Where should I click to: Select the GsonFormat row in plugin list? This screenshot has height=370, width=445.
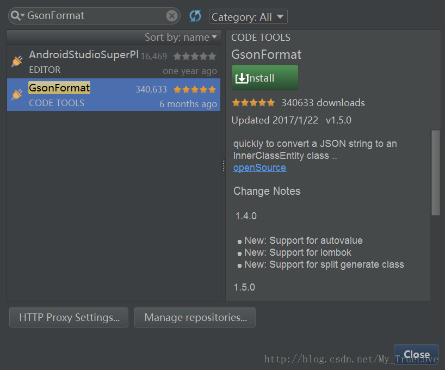(x=114, y=95)
